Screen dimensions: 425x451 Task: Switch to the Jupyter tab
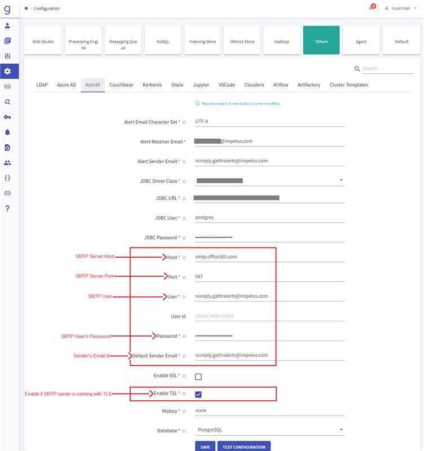point(201,85)
